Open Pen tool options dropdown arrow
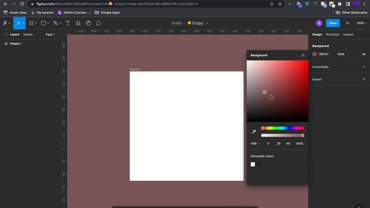The width and height of the screenshot is (370, 208). point(60,23)
